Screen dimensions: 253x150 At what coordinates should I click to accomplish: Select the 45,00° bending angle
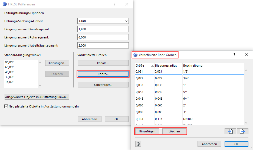pyautogui.click(x=9, y=72)
